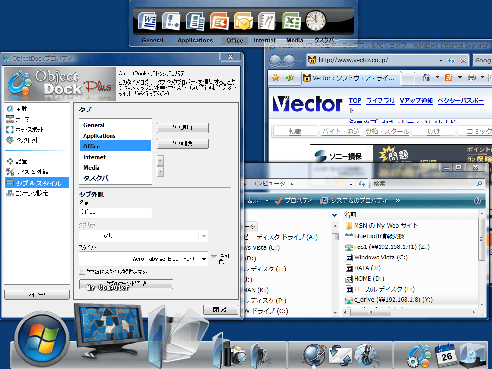Open the camera pictures folder dock icon
The image size is (492, 369).
pyautogui.click(x=230, y=351)
